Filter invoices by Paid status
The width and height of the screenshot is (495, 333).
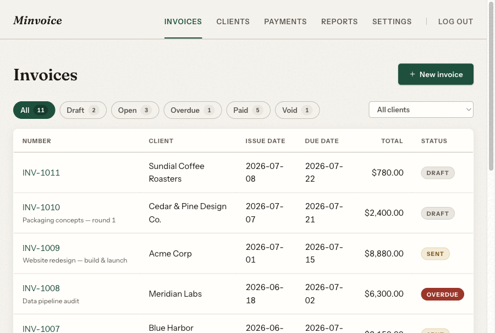[x=248, y=110]
